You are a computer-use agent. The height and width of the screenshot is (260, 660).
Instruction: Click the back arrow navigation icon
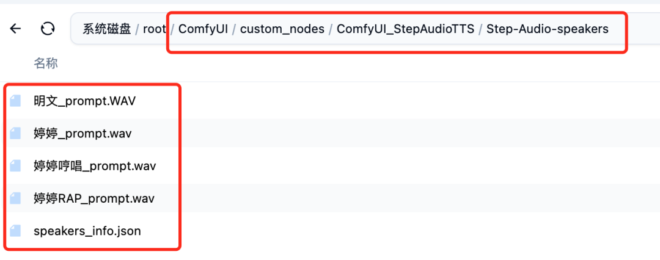pyautogui.click(x=16, y=29)
